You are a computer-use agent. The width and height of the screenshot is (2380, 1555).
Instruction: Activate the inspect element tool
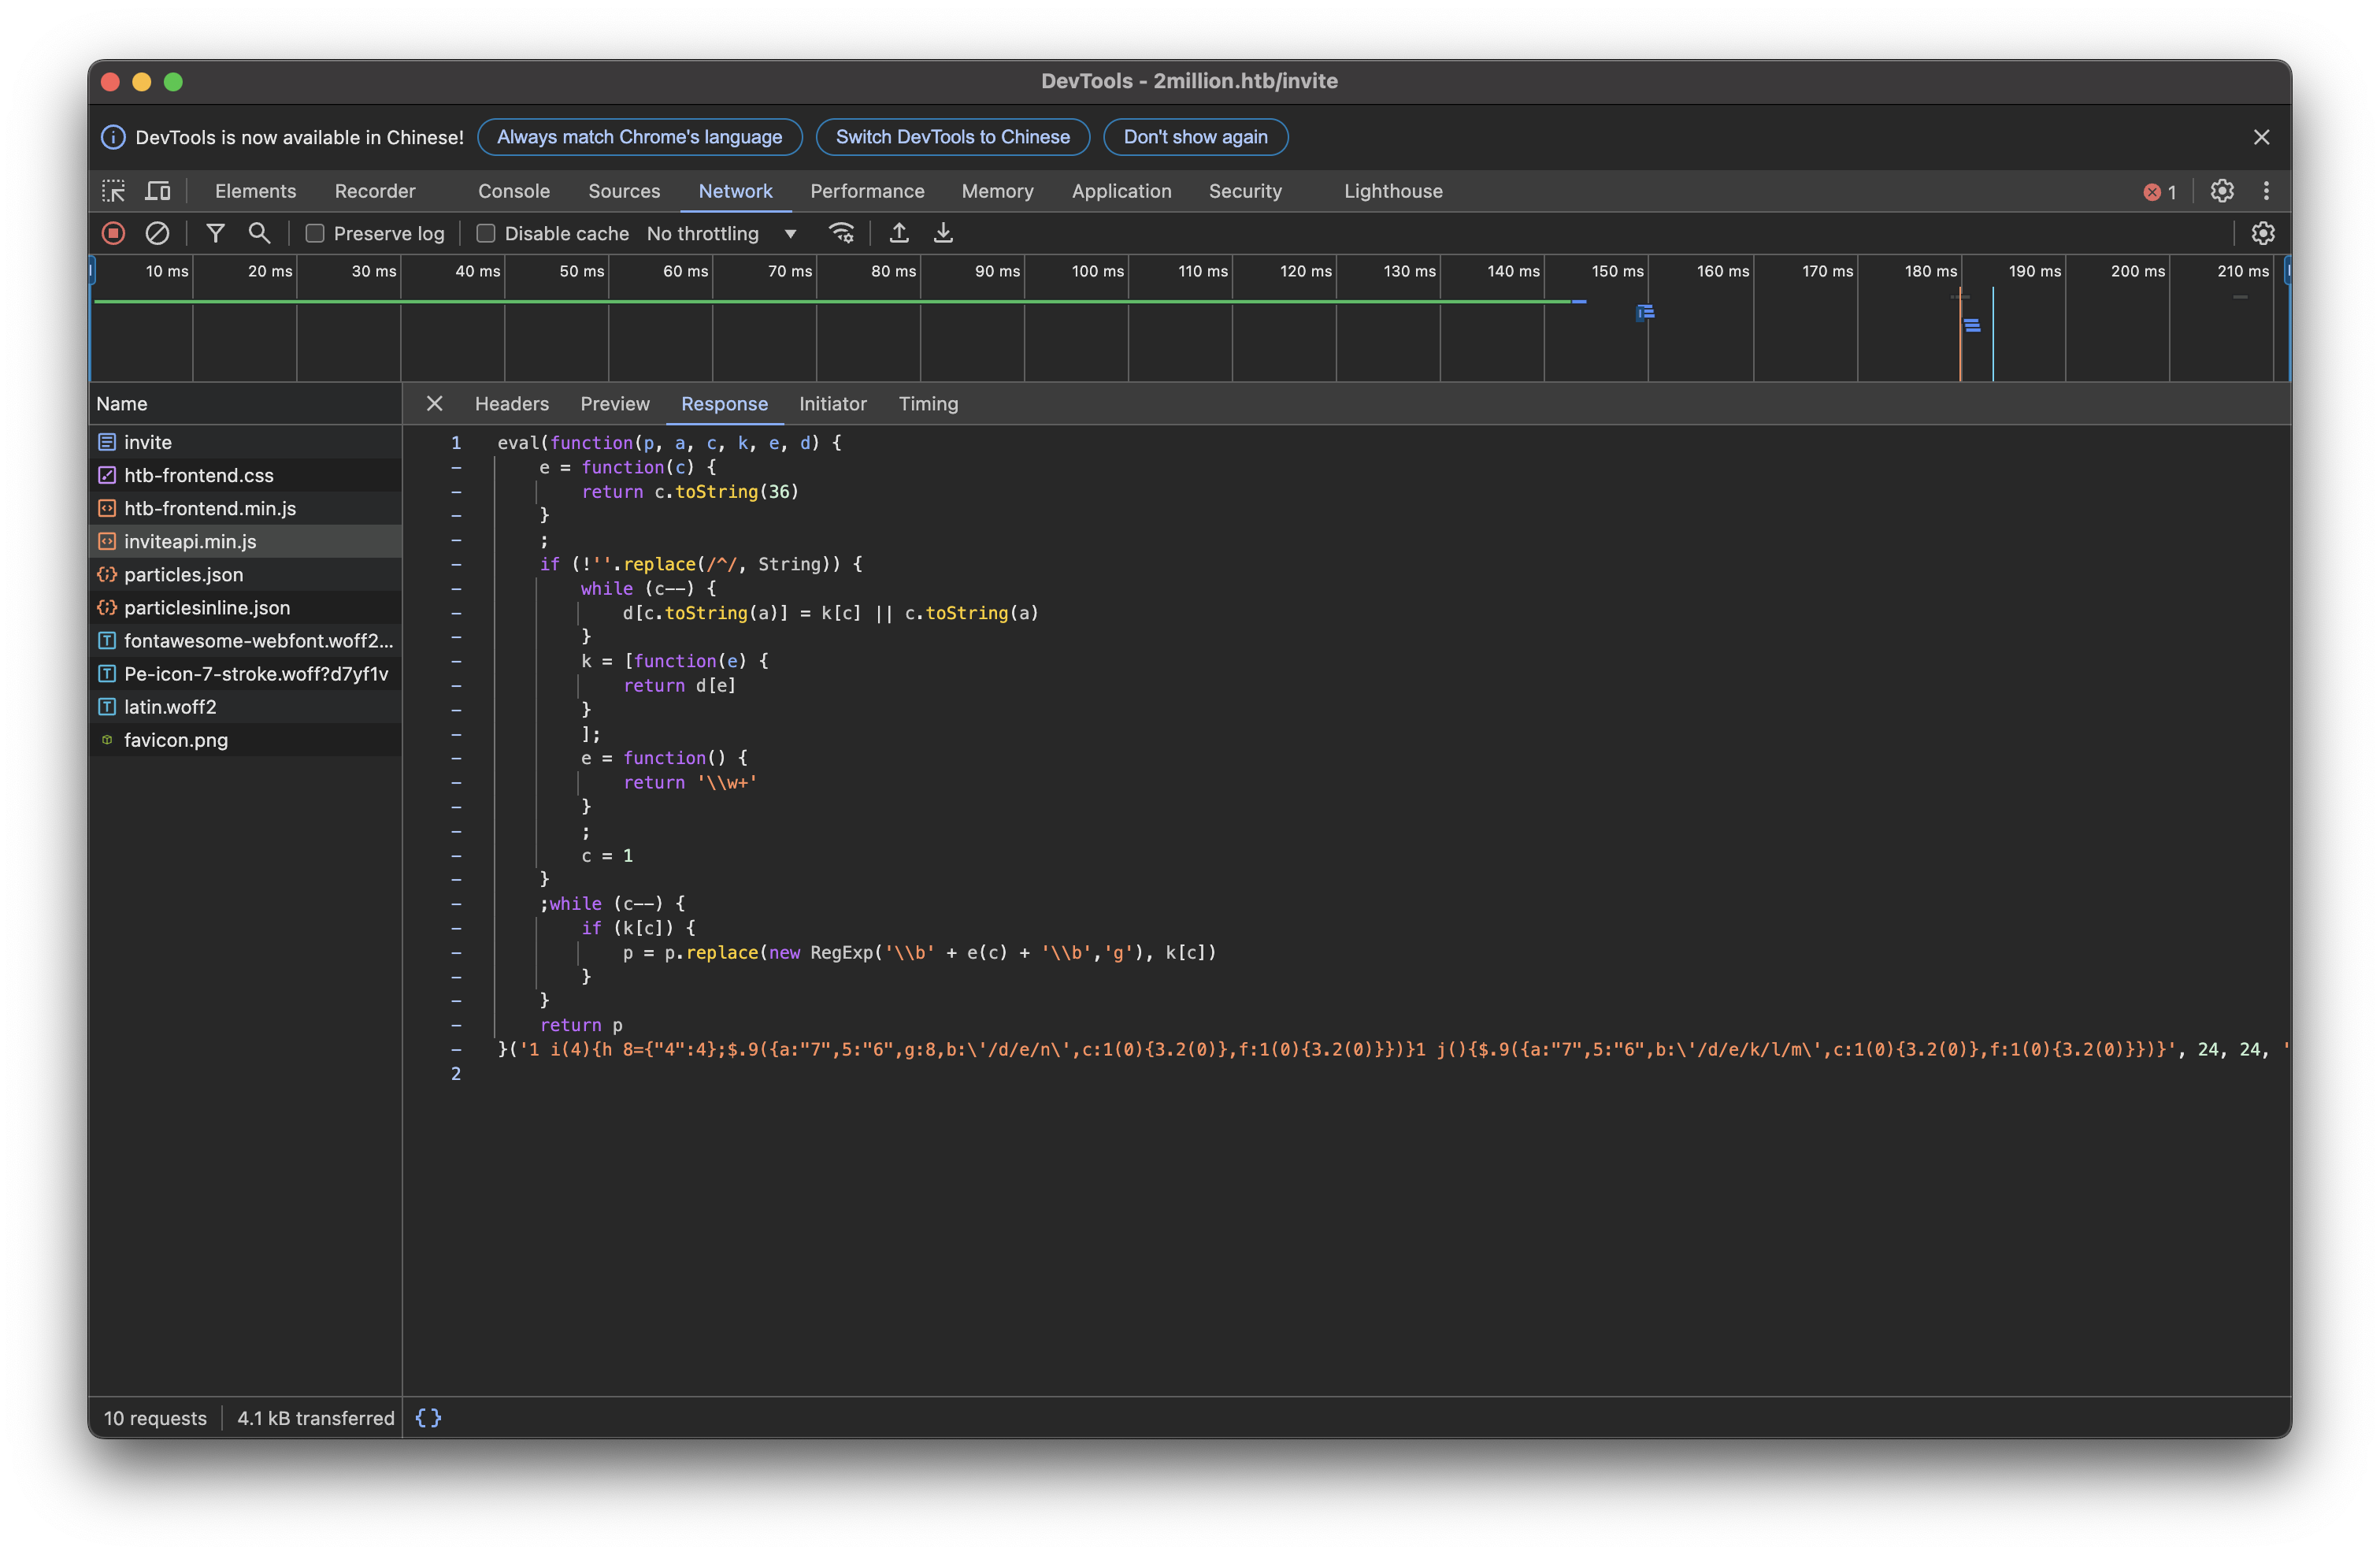click(x=114, y=190)
